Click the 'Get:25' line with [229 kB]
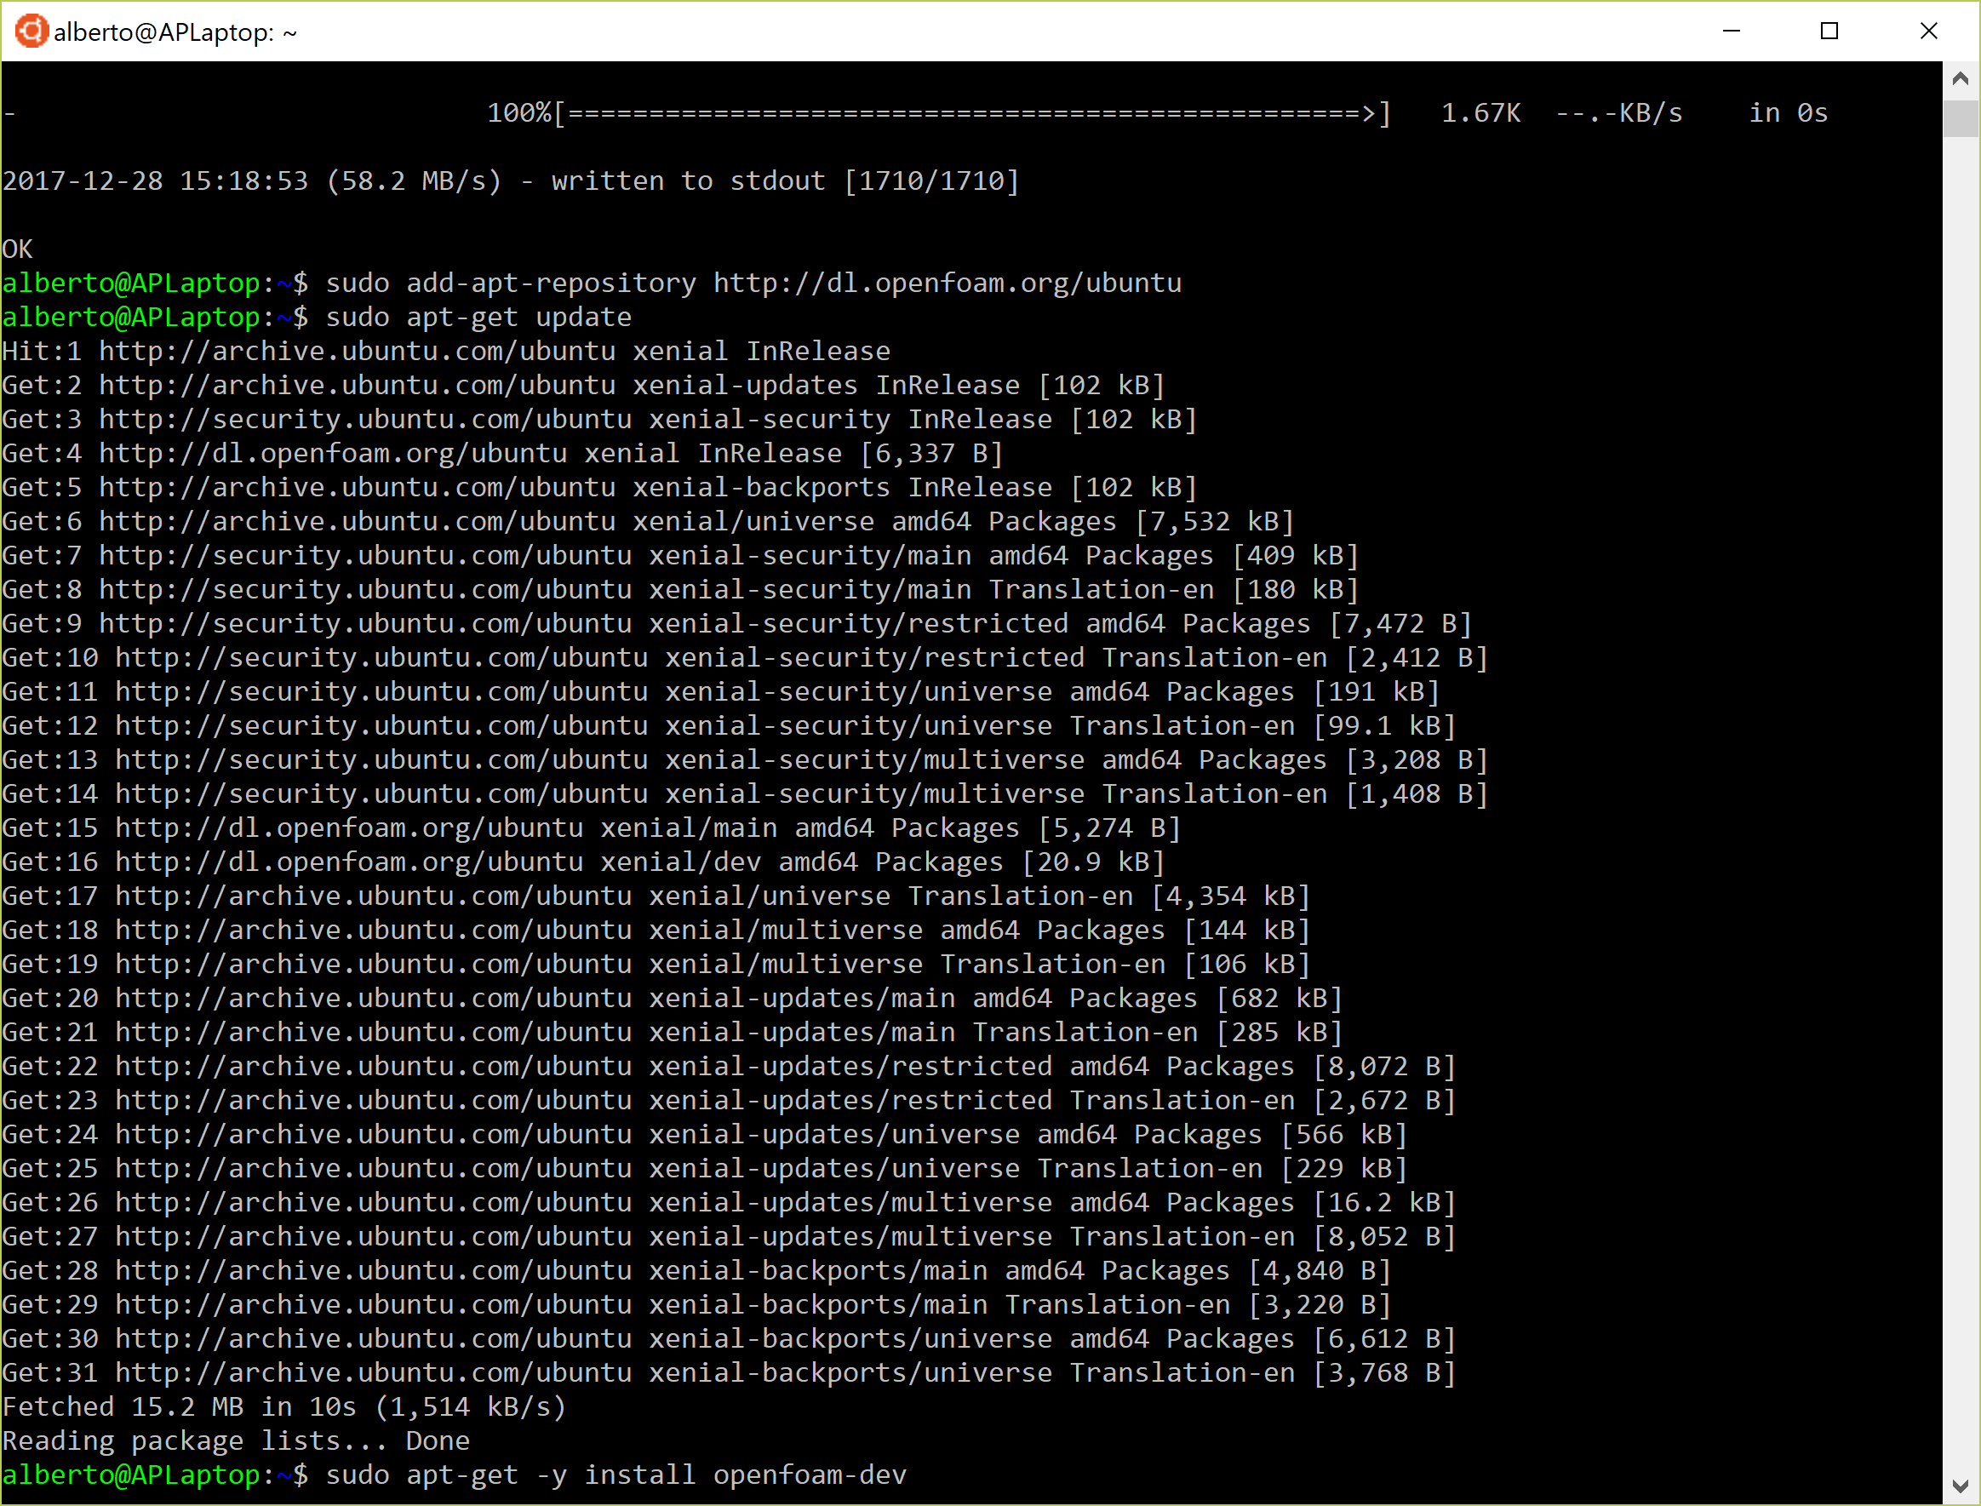Viewport: 1981px width, 1506px height. (x=705, y=1169)
